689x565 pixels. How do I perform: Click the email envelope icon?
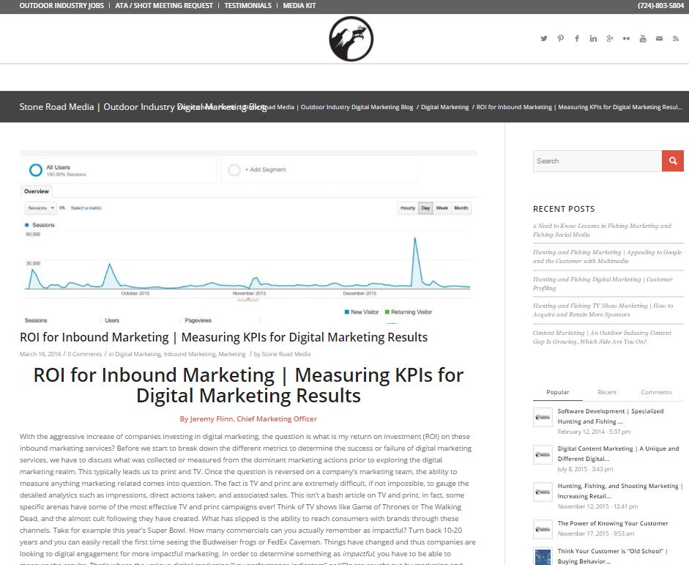(x=659, y=39)
